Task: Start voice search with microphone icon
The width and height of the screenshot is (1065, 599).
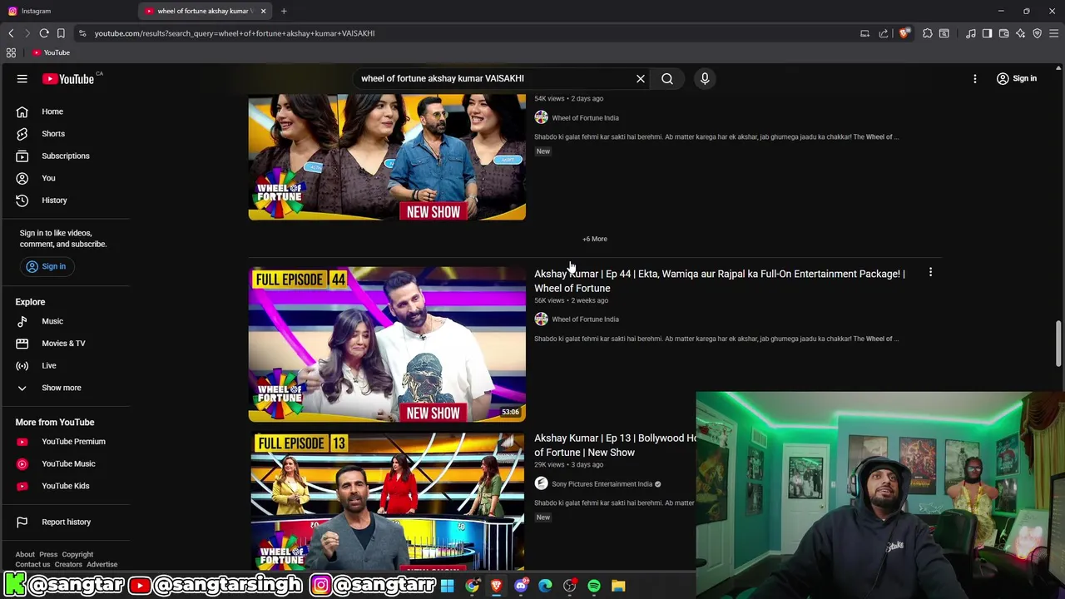Action: [705, 78]
